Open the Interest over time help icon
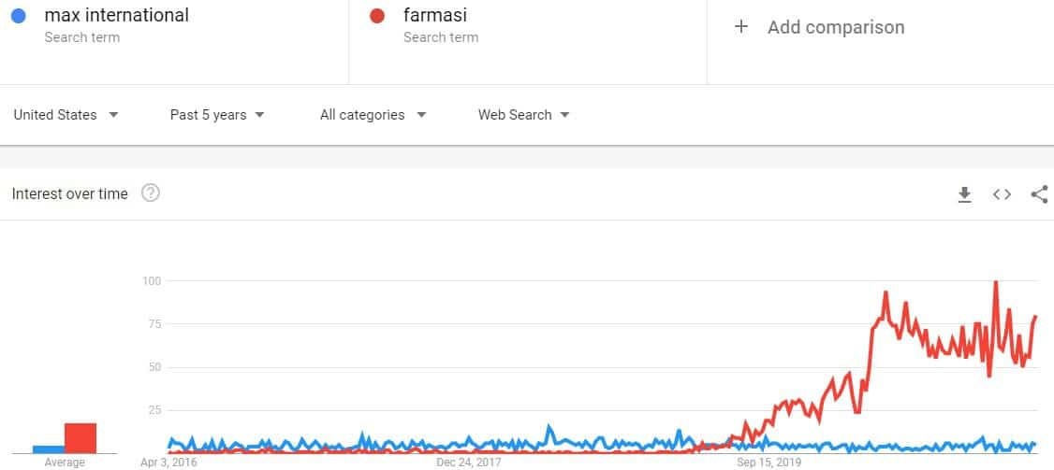The width and height of the screenshot is (1054, 470). coord(151,194)
